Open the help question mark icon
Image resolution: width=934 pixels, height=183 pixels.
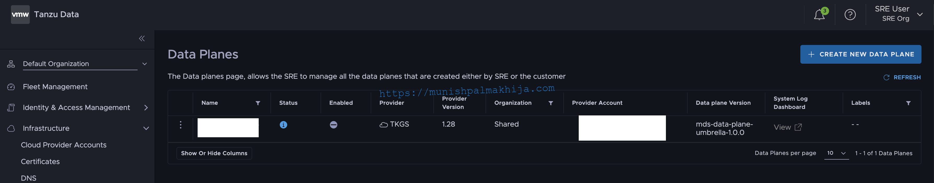coord(850,15)
